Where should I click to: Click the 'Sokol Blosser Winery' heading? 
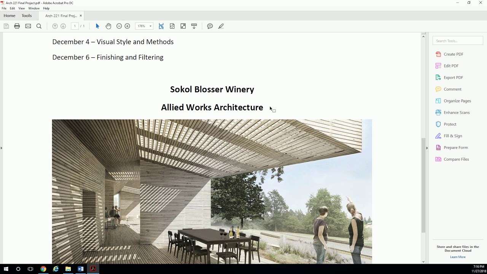pos(212,89)
